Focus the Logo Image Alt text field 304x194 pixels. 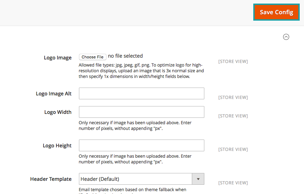[x=141, y=93]
